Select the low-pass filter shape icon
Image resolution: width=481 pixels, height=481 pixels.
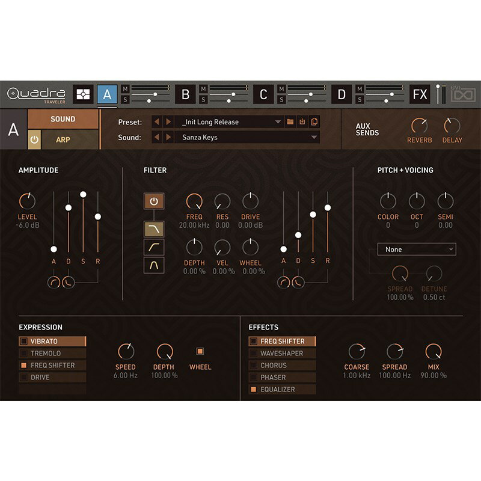[154, 228]
